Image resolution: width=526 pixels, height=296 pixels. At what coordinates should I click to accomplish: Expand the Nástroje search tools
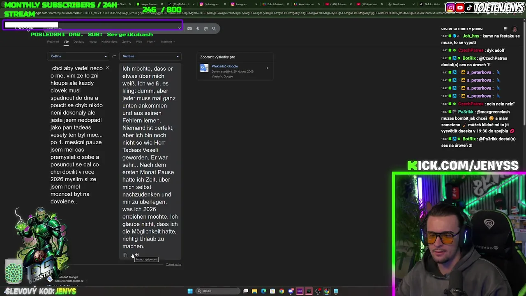coord(168,42)
